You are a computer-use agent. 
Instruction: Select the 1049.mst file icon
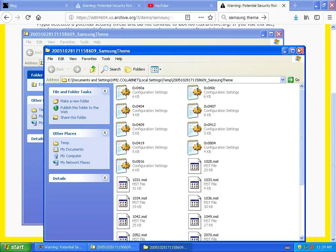(x=195, y=221)
